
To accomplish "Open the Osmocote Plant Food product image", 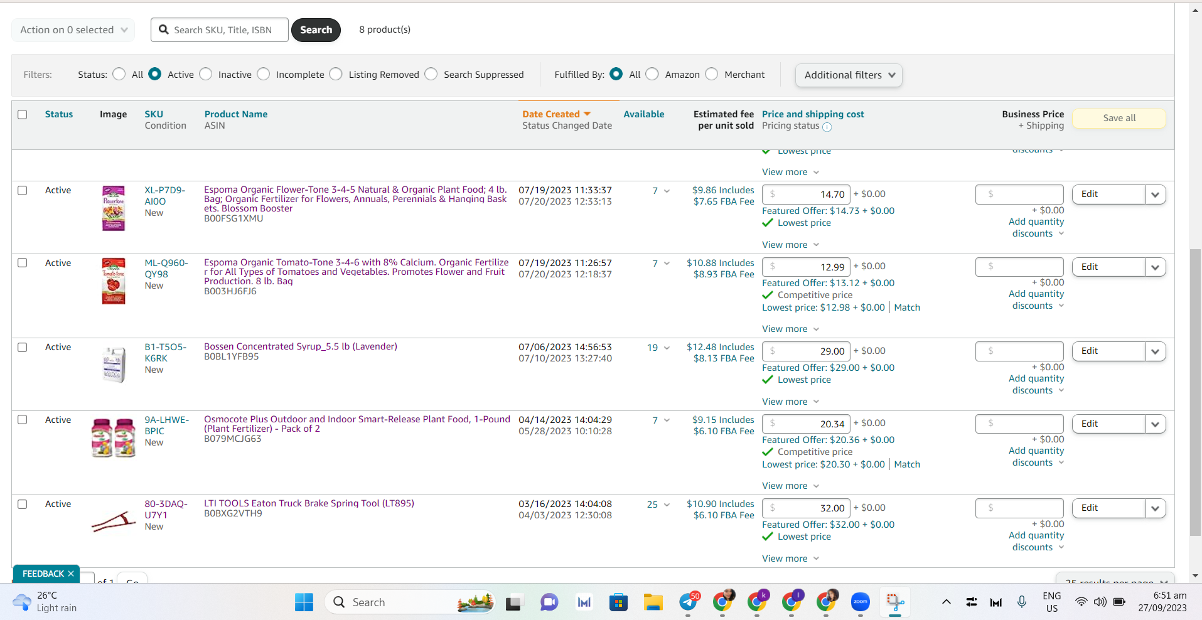I will pos(114,437).
